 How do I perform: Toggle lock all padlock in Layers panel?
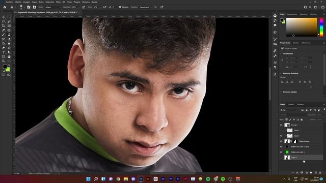(302, 119)
